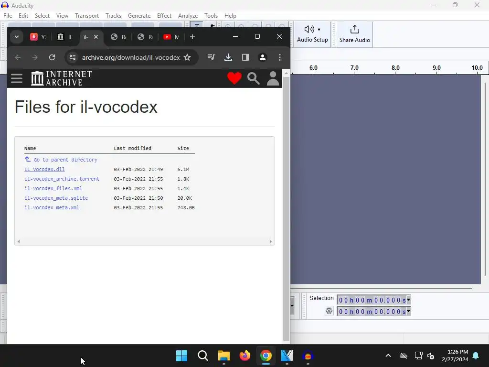Image resolution: width=489 pixels, height=367 pixels.
Task: Open Audacity Select menu
Action: tap(42, 16)
